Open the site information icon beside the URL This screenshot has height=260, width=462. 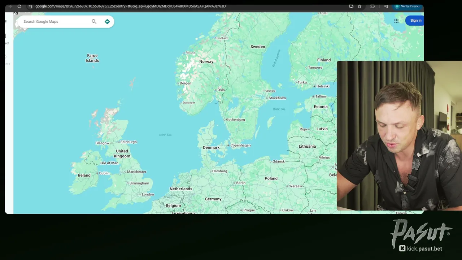click(x=30, y=6)
